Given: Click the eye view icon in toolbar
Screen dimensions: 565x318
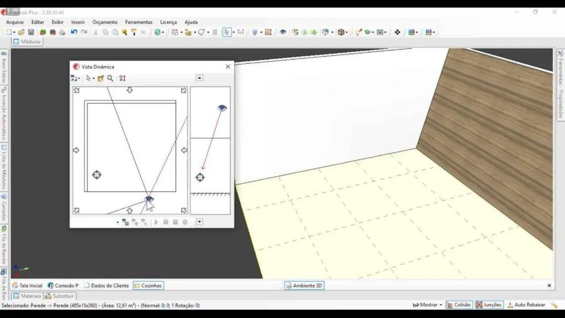Looking at the screenshot, I should click(x=283, y=32).
